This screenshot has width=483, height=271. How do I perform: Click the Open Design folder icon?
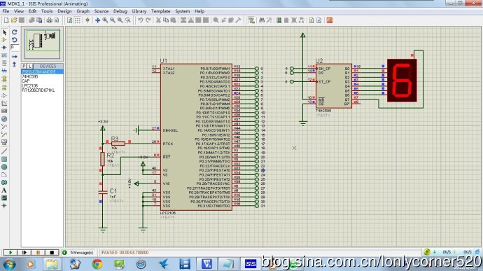14,20
